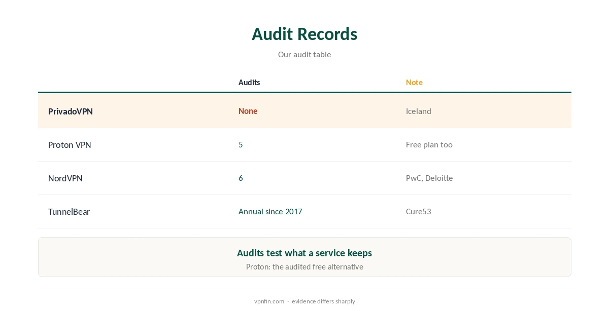This screenshot has width=609, height=311.
Task: Click the 'PwC, Deloitte' note
Action: click(429, 178)
